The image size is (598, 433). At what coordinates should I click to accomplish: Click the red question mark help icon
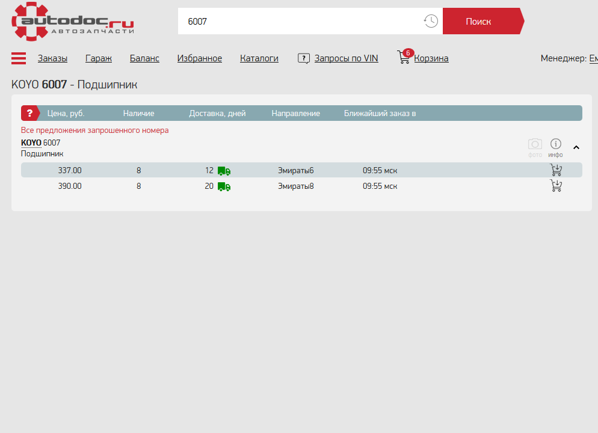tap(30, 113)
